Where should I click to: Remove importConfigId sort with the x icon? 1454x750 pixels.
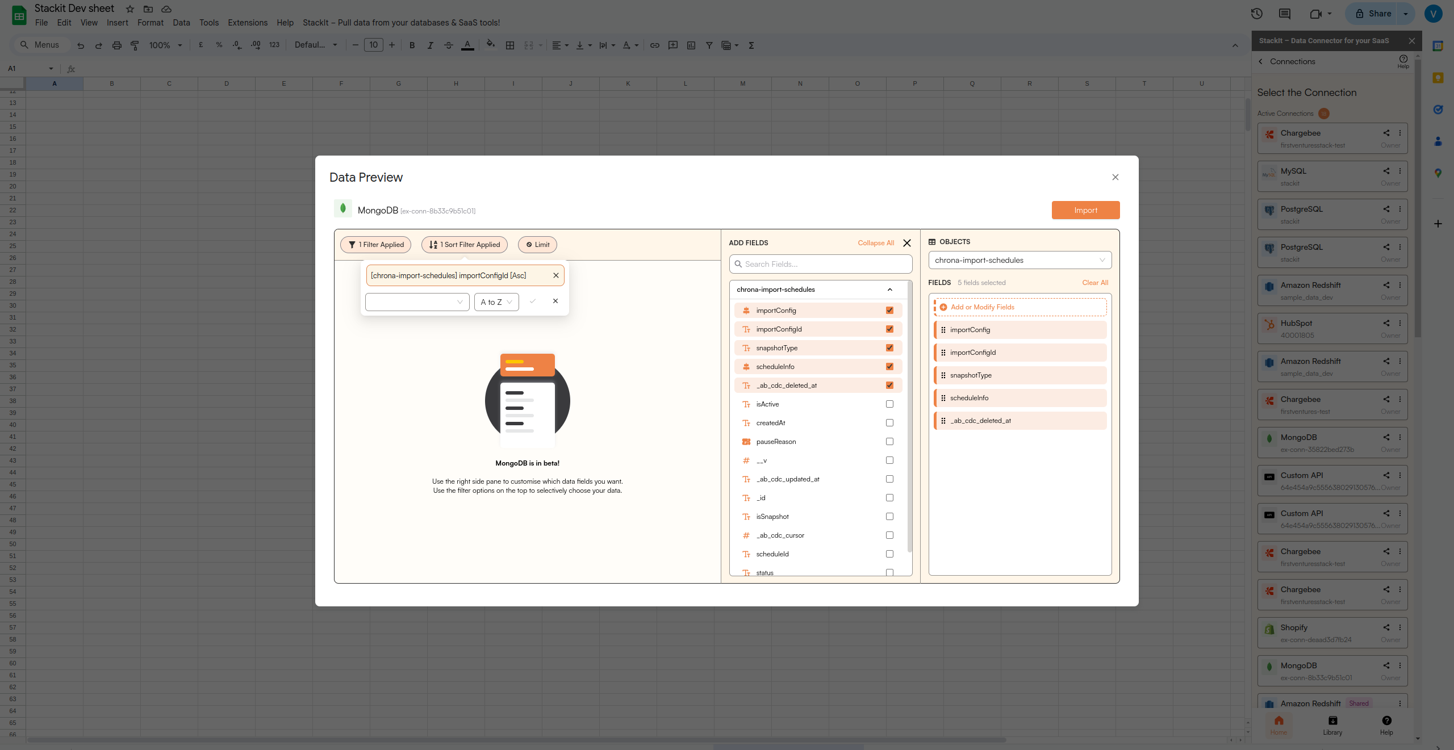(x=556, y=275)
